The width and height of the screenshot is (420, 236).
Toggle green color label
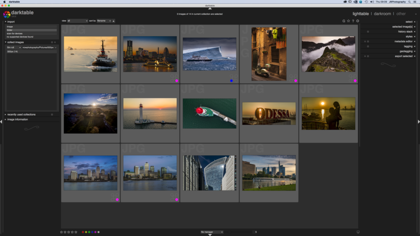click(x=89, y=232)
